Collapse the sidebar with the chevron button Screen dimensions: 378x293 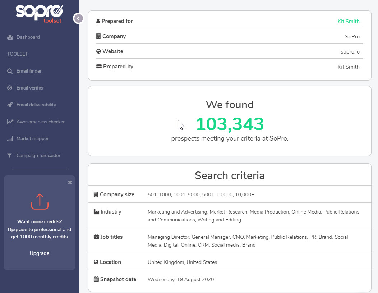coord(78,18)
